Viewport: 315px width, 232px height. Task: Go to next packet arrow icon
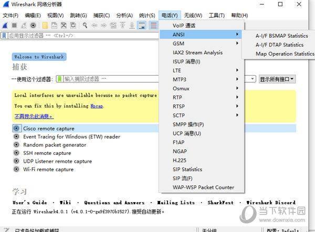(103, 26)
